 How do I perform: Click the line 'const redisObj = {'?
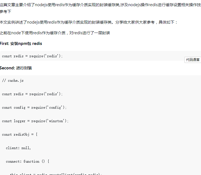point(20,135)
